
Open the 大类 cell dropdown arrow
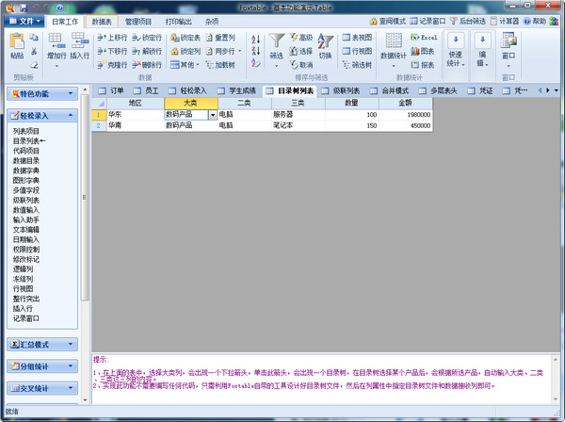212,114
